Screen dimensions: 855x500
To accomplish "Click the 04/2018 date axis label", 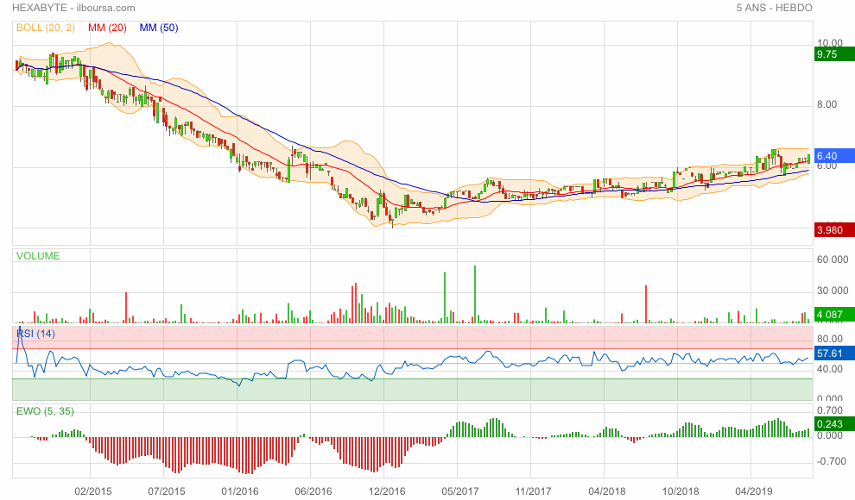I will (607, 491).
